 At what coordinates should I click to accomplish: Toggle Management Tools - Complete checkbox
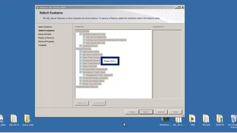pos(84,75)
